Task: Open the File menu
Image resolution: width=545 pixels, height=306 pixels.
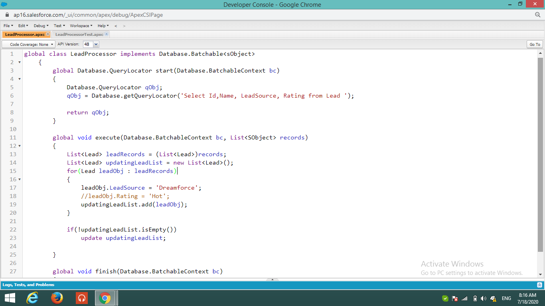Action: [8, 26]
